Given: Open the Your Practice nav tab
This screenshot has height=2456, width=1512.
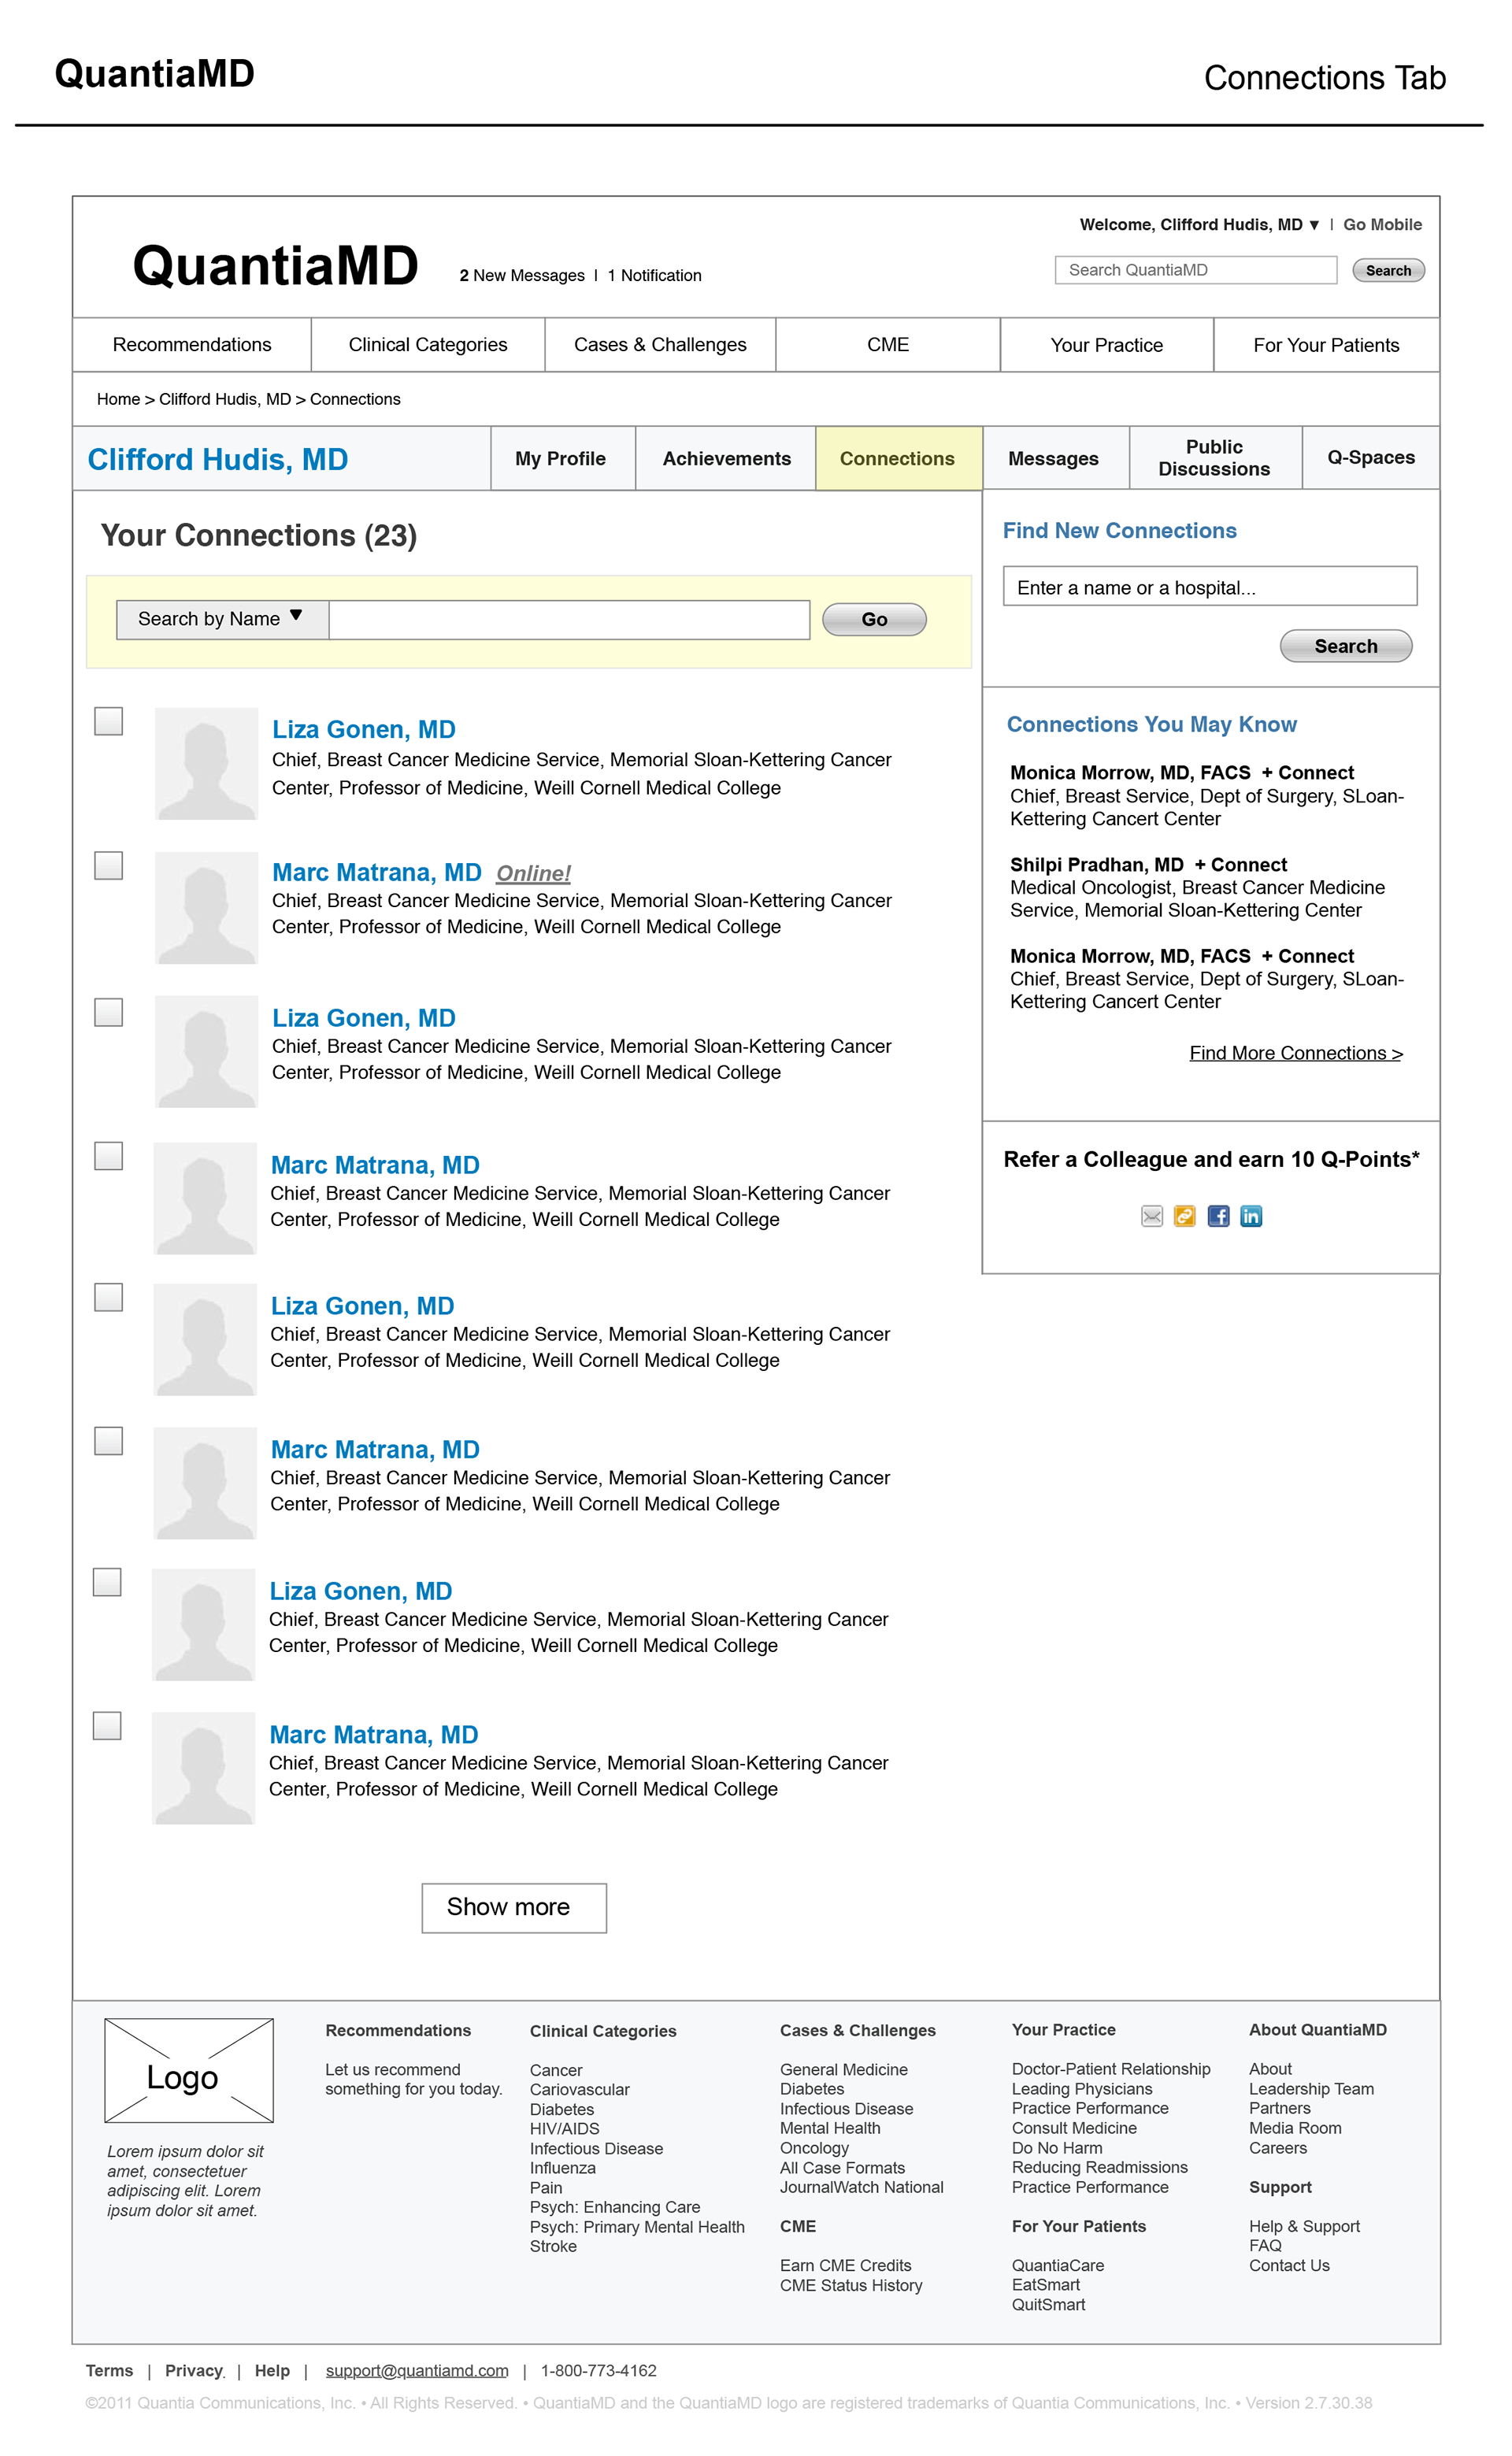Looking at the screenshot, I should [1107, 345].
